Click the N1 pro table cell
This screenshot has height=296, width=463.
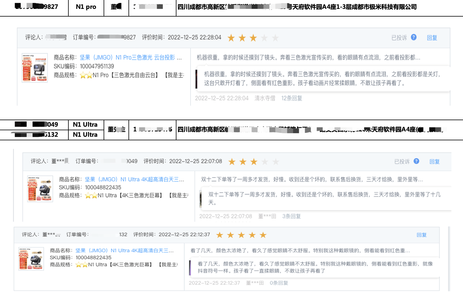tap(86, 7)
